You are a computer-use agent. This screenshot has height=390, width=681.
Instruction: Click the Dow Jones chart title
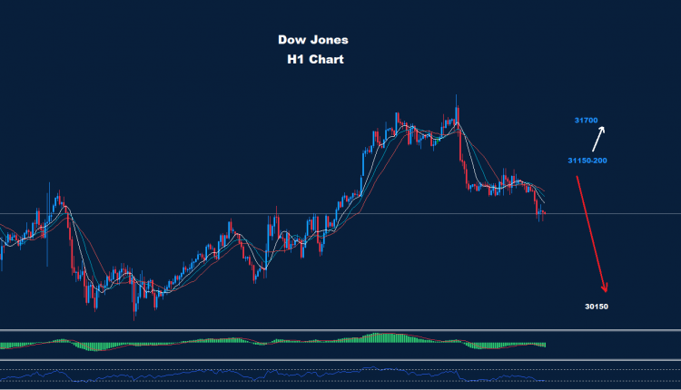[311, 41]
